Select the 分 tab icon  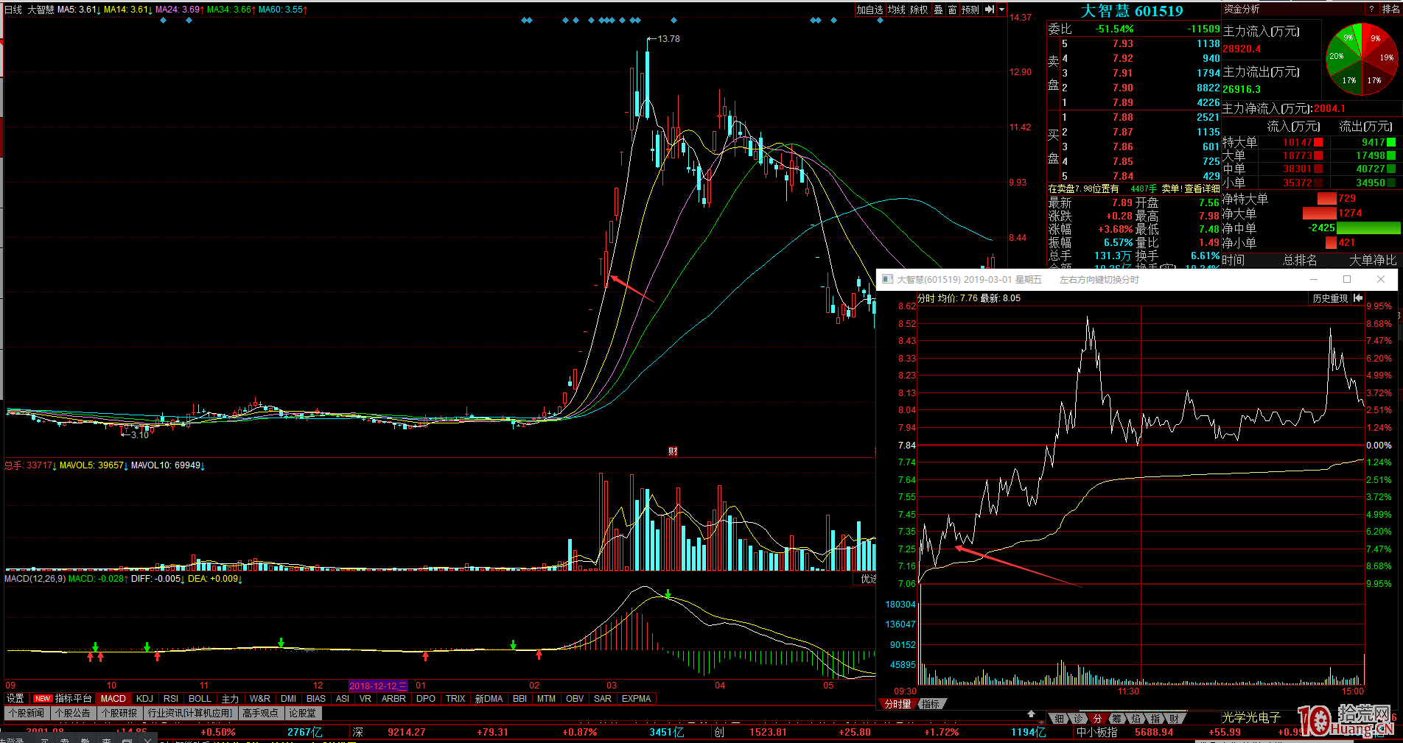coord(1097,718)
